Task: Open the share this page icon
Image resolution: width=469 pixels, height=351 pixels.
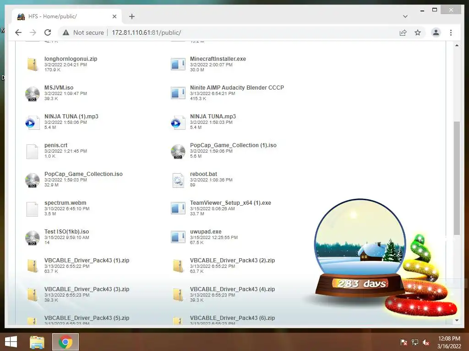Action: (403, 32)
